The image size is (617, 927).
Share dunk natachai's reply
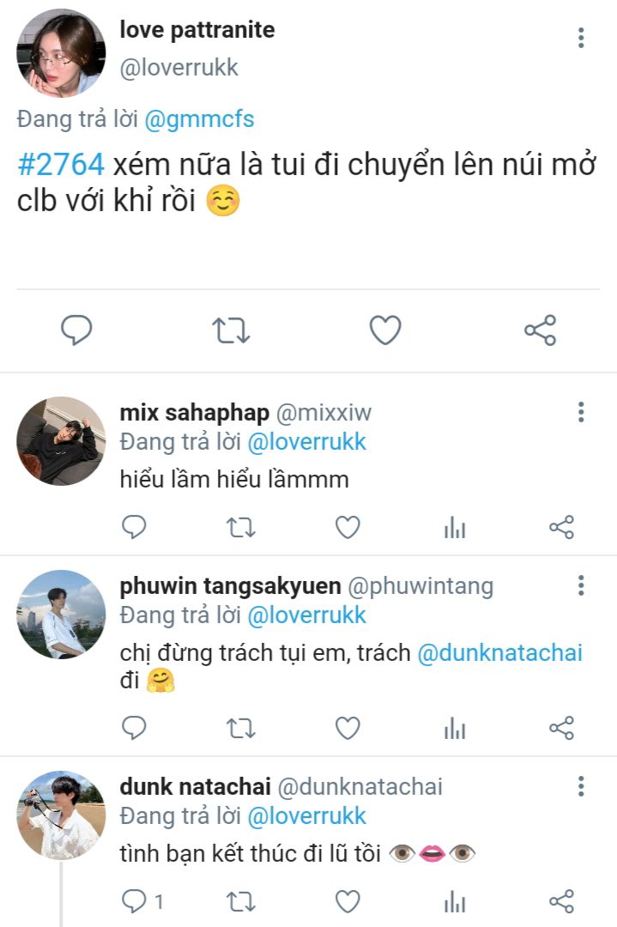(561, 900)
